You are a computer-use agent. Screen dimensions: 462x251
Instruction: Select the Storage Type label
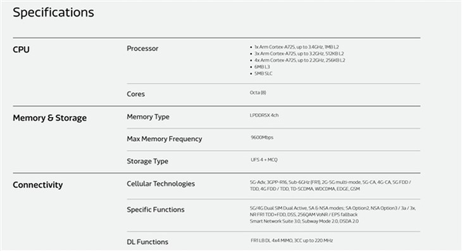[147, 161]
